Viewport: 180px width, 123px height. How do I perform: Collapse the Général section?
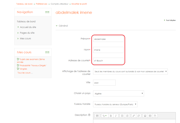pyautogui.click(x=62, y=26)
